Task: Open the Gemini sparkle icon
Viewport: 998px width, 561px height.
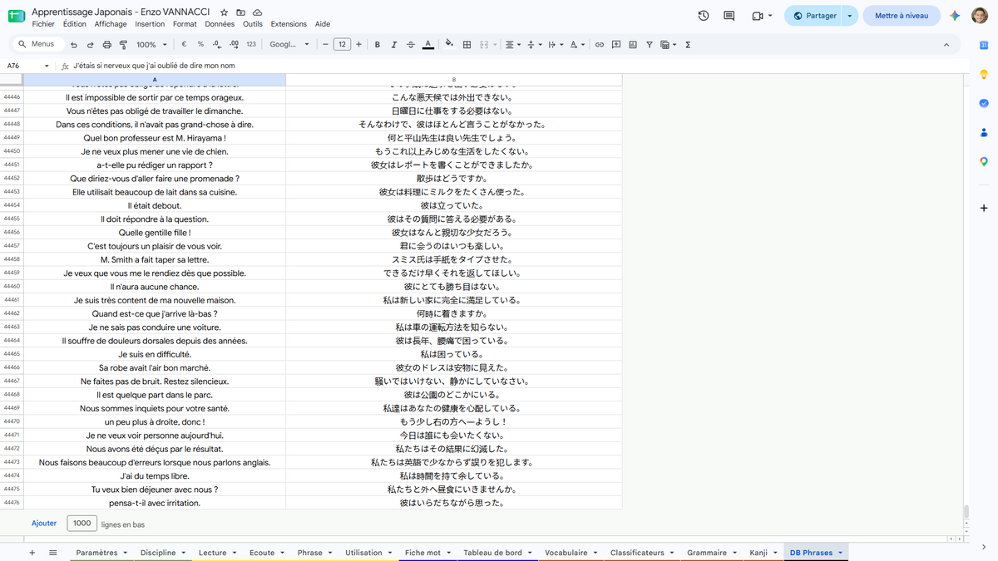Action: coord(955,16)
